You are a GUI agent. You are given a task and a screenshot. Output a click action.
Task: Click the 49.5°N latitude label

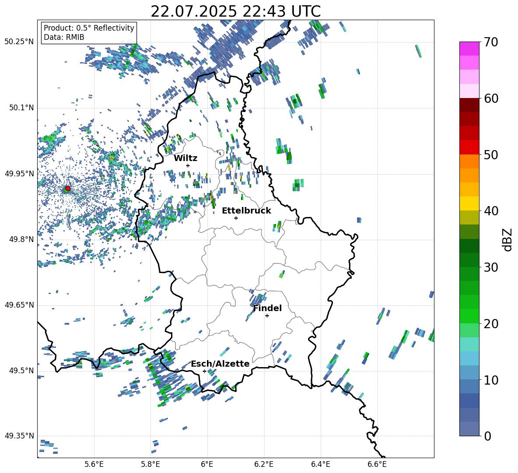[22, 370]
